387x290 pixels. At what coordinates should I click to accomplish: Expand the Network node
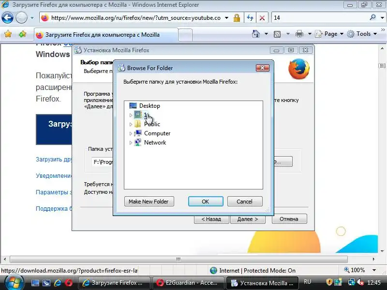tap(131, 143)
